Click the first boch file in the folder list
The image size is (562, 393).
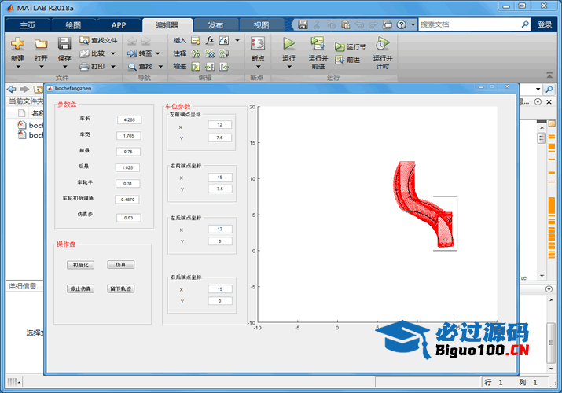point(31,125)
